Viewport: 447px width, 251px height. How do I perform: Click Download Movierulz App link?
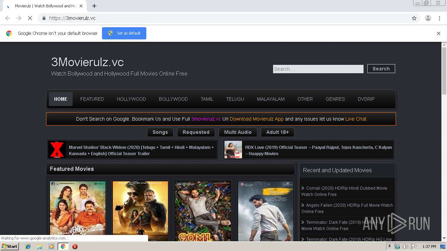tap(257, 119)
